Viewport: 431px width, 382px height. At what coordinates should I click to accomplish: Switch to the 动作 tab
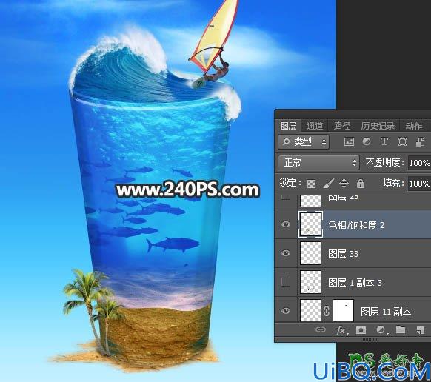pyautogui.click(x=414, y=126)
